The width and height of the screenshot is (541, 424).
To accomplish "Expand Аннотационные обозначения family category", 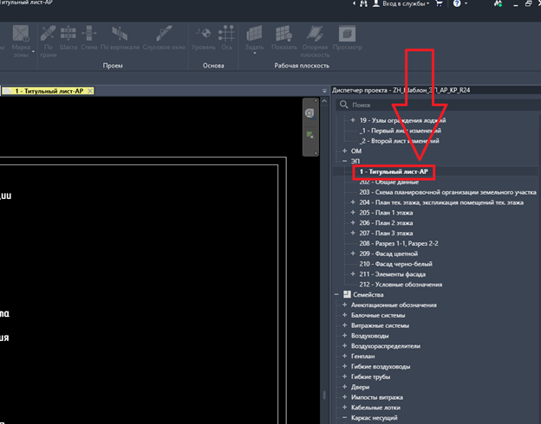I will click(344, 305).
